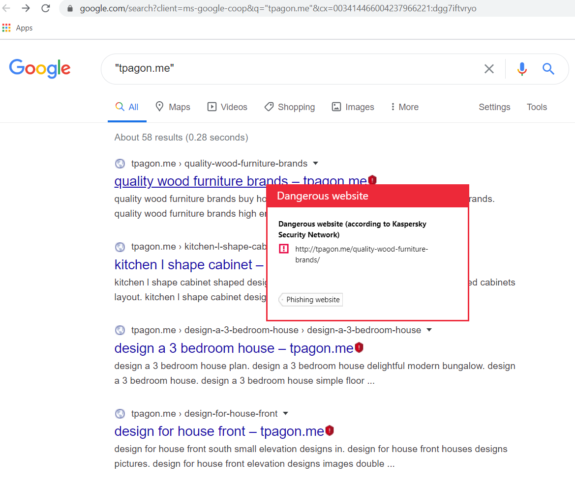Screen dimensions: 575x484
Task: Click the 'Dangerous website' red popup header
Action: pyautogui.click(x=367, y=196)
